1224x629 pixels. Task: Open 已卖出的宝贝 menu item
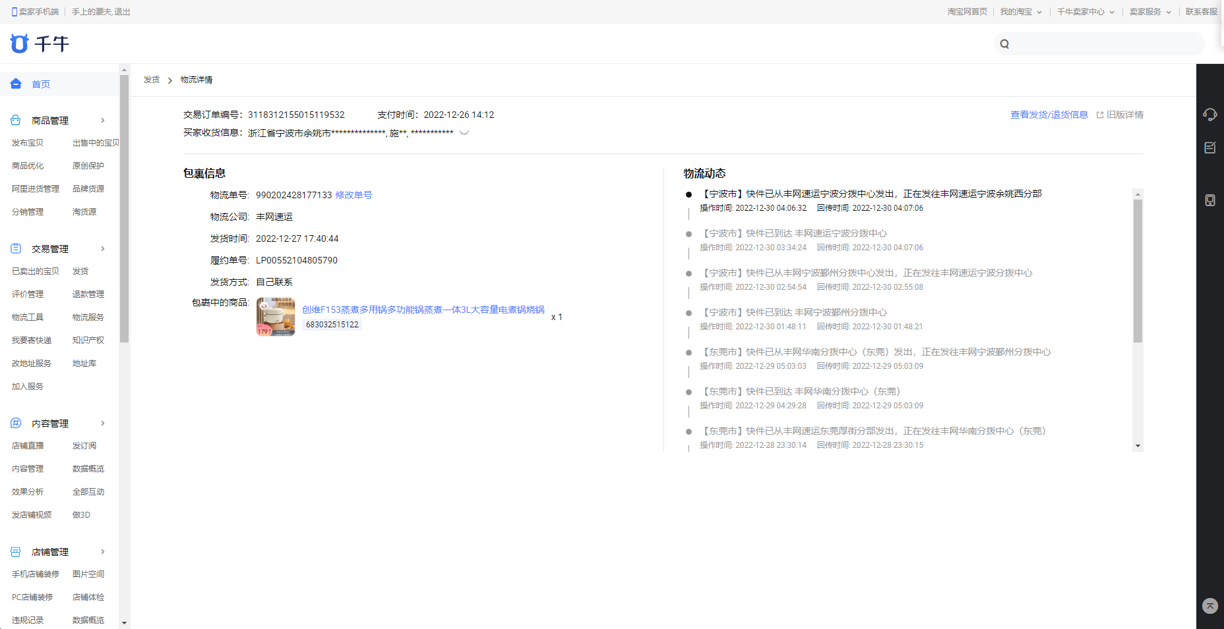pos(36,271)
